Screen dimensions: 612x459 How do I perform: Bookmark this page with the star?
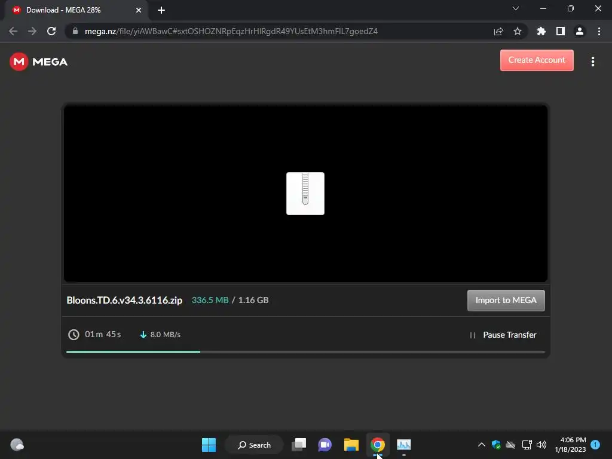pos(518,31)
